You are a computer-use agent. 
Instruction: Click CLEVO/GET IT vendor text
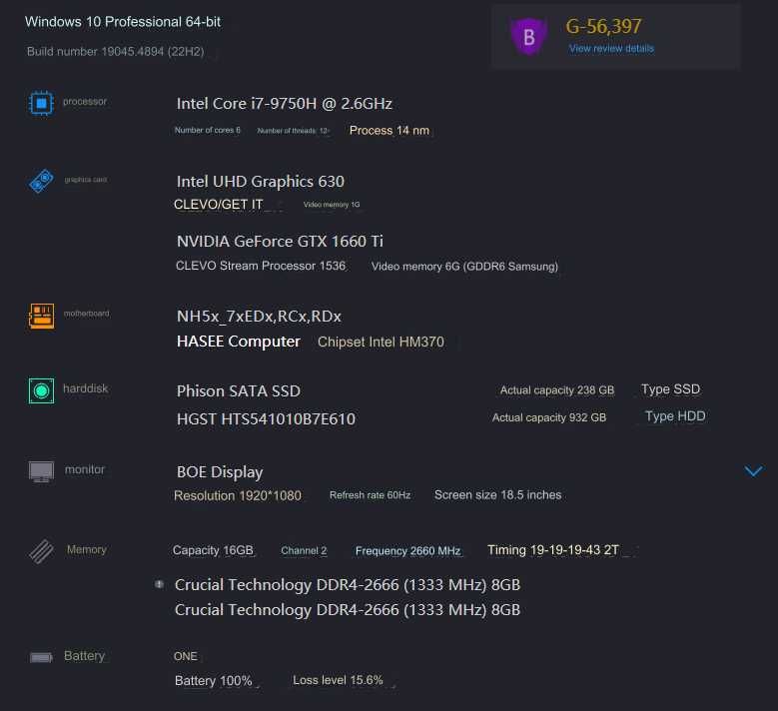point(219,205)
